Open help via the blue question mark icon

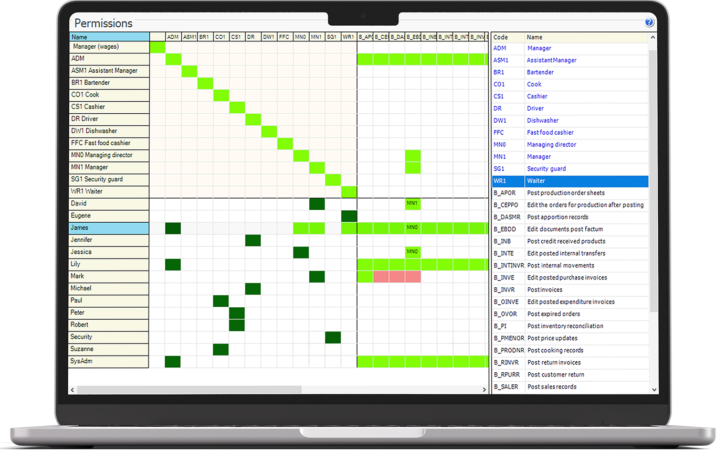pyautogui.click(x=649, y=23)
